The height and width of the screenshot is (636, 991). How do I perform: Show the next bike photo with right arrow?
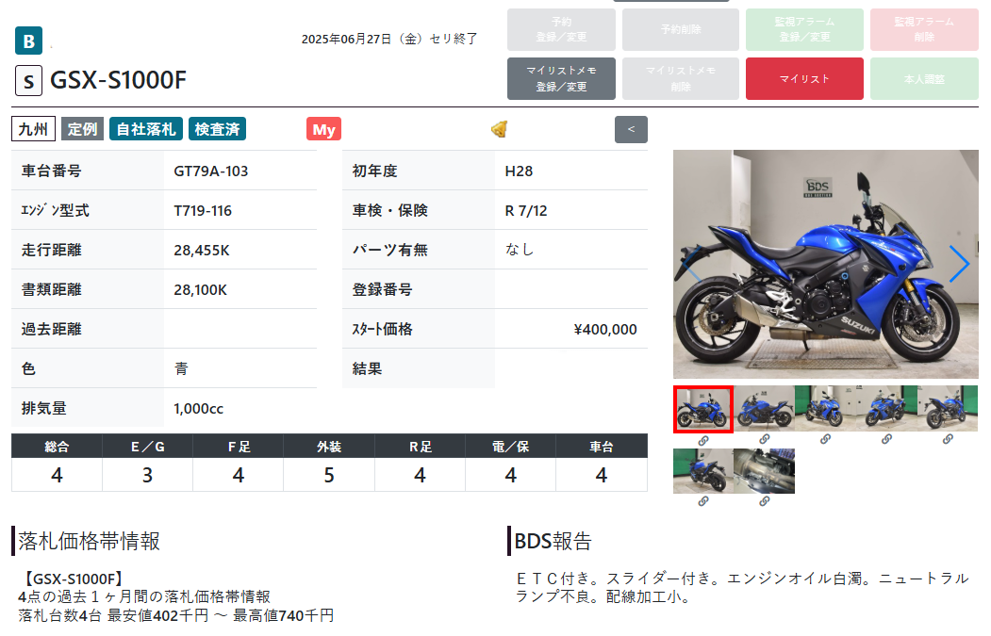959,264
